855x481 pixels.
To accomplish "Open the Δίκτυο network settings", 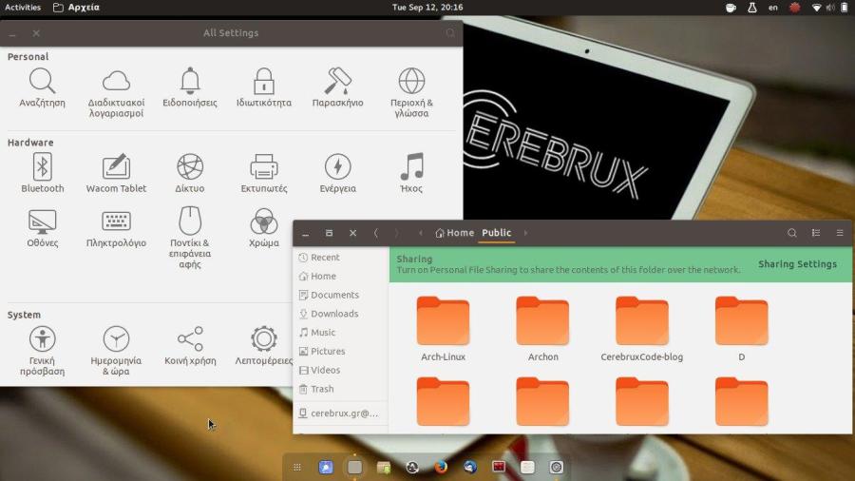I will coord(190,173).
